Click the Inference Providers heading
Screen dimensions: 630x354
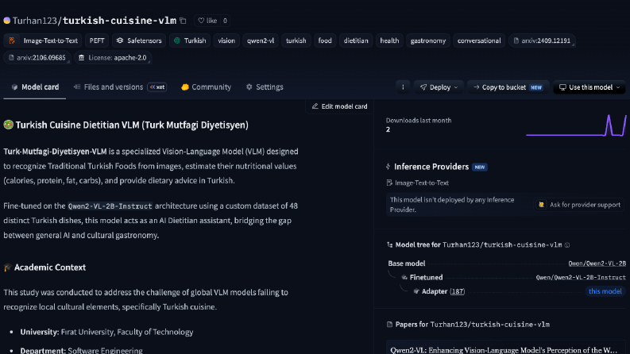pyautogui.click(x=431, y=167)
